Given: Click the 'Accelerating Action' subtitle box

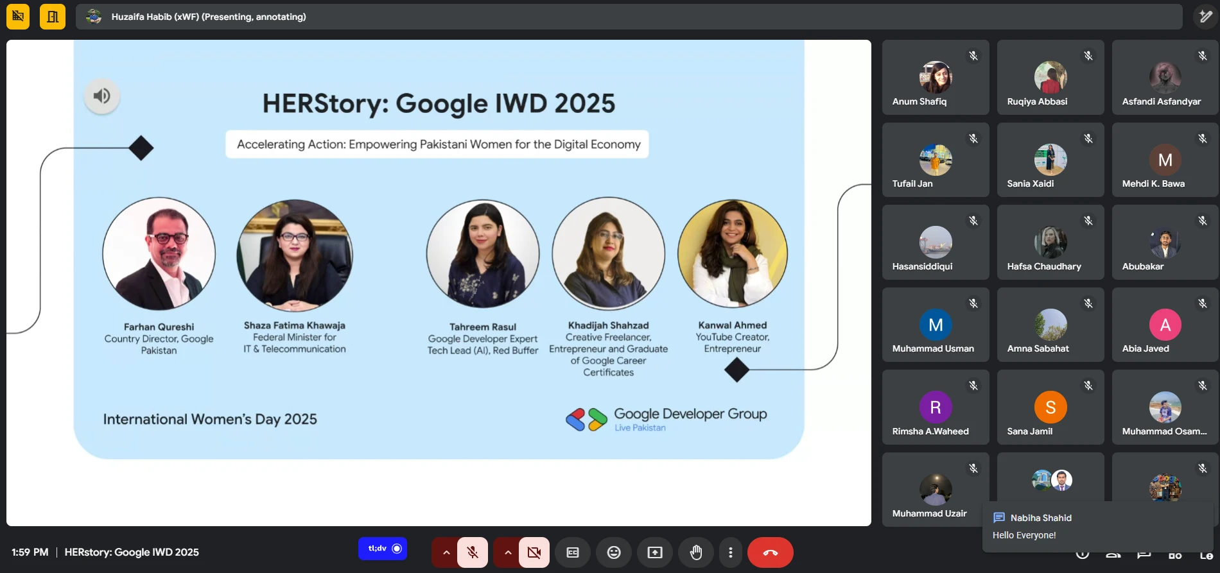Looking at the screenshot, I should (x=437, y=144).
